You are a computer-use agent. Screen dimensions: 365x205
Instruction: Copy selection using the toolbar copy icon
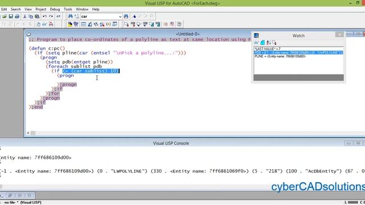click(31, 17)
